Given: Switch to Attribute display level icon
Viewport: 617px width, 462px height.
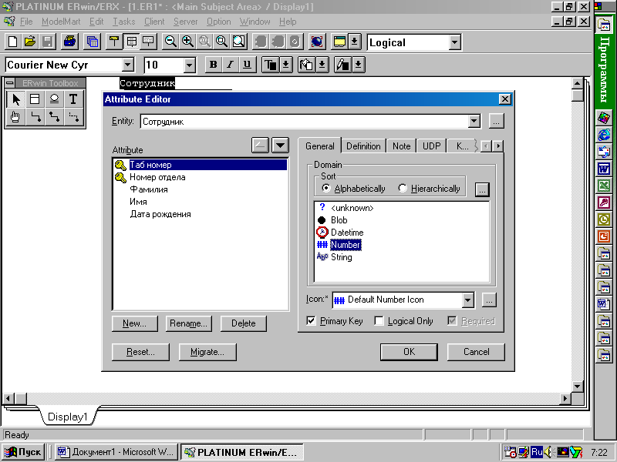Looking at the screenshot, I should coord(131,42).
